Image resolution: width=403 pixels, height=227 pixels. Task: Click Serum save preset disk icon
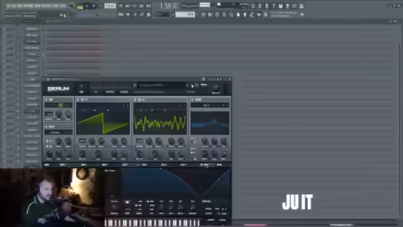197,85
